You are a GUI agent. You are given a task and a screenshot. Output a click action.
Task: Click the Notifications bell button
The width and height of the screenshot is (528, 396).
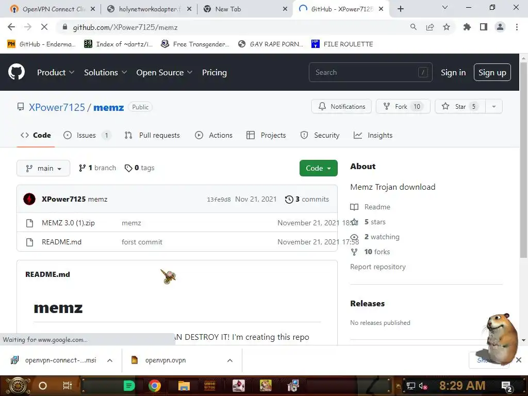[341, 106]
